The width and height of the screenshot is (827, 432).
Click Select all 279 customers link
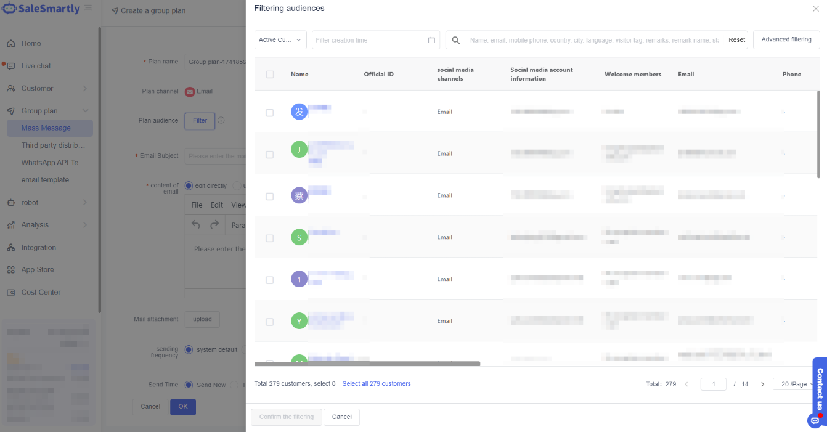(x=376, y=384)
